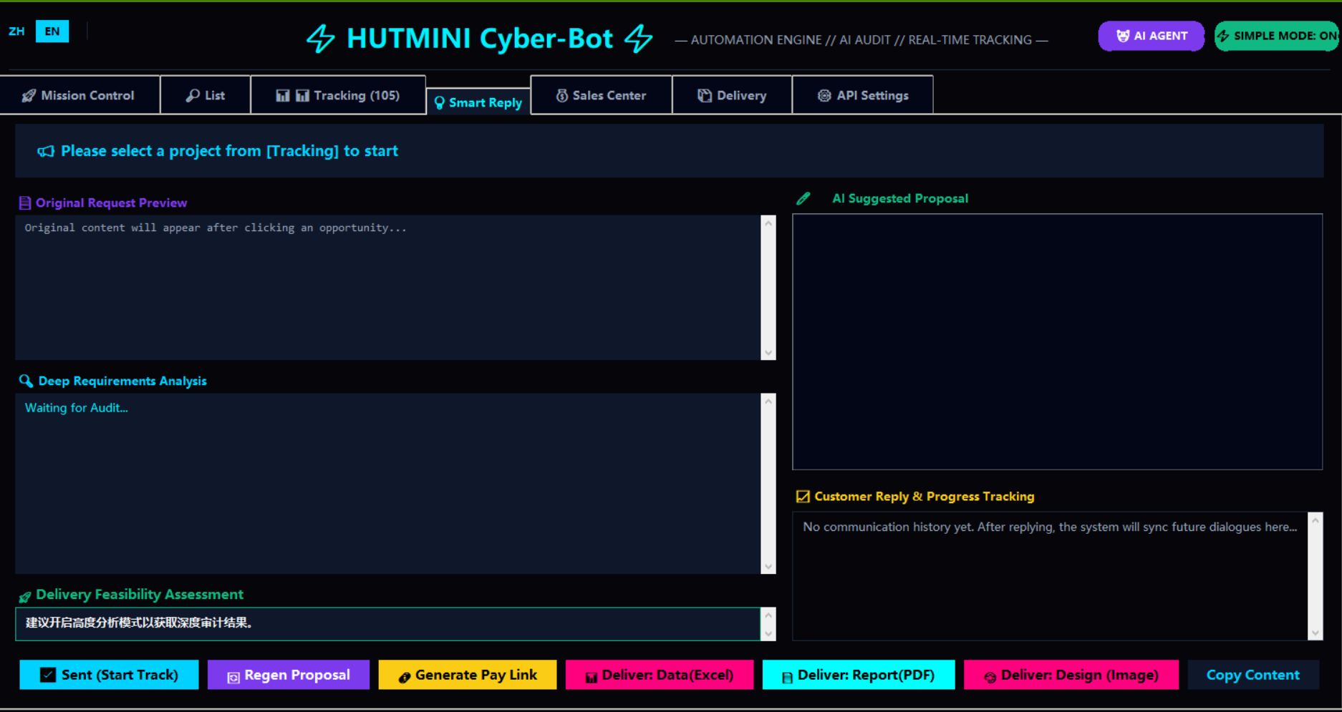Click the pencil icon beside AI Suggested Proposal

point(803,198)
